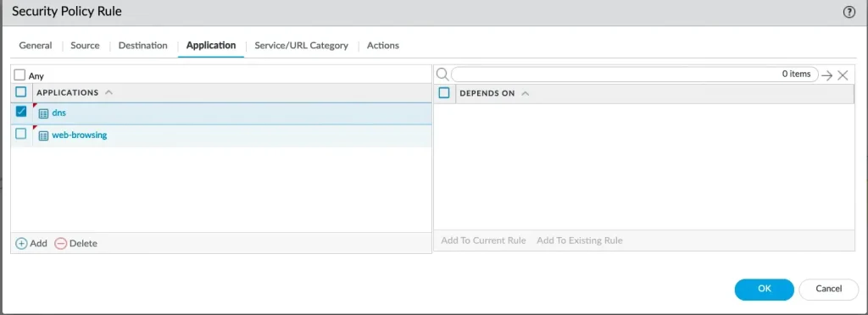Screen dimensions: 868x315
Task: Click the search magnifier icon in dependencies panel
Action: tap(442, 75)
